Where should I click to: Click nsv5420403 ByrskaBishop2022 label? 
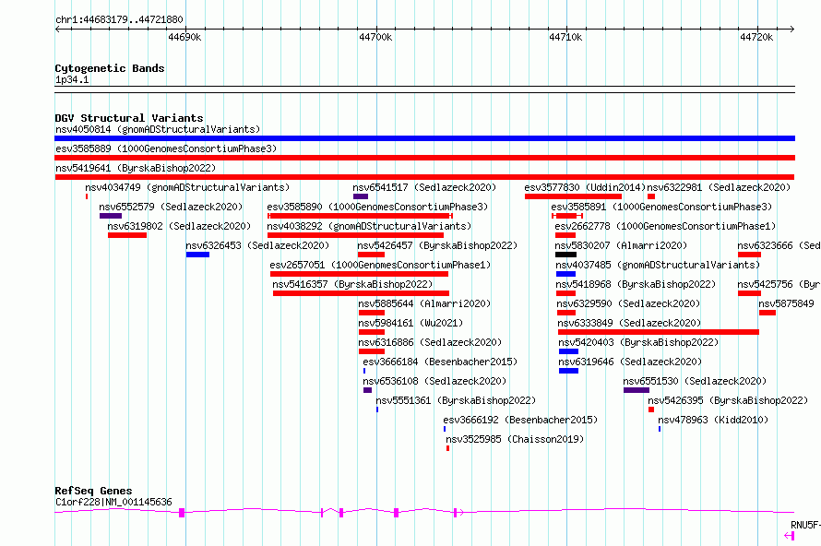click(638, 342)
